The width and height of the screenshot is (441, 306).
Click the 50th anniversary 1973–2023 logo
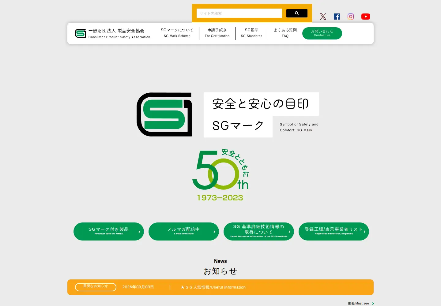pos(221,175)
